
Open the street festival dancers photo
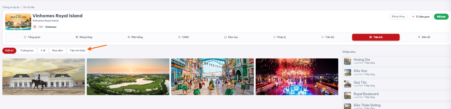tap(212, 77)
